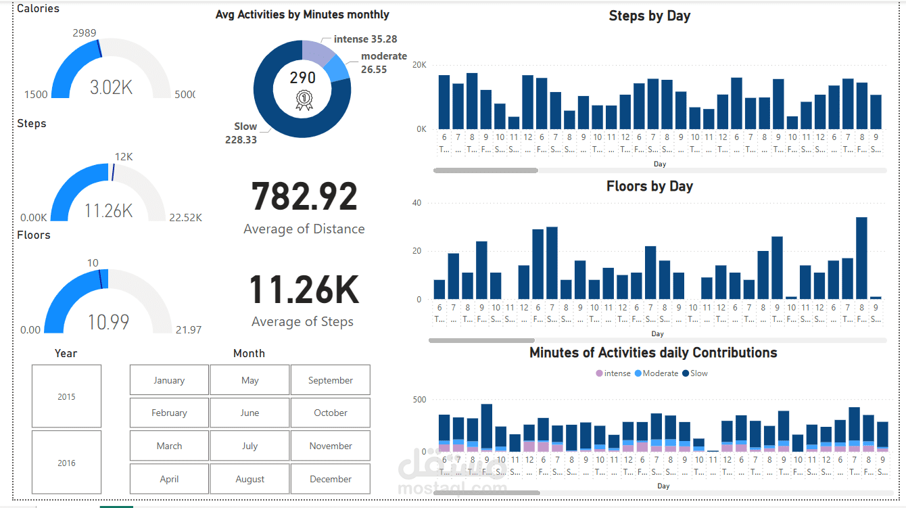Toggle July in the Month slicer

pyautogui.click(x=249, y=446)
